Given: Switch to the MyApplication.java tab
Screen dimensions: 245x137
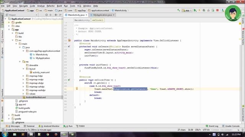Looking at the screenshot, I should click(x=102, y=15).
